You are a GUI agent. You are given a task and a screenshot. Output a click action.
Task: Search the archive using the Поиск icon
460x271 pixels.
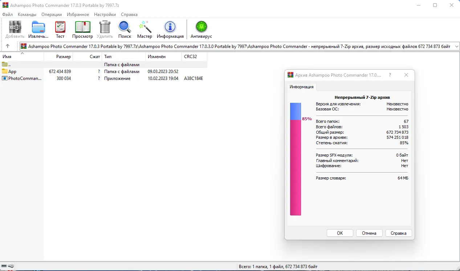124,27
